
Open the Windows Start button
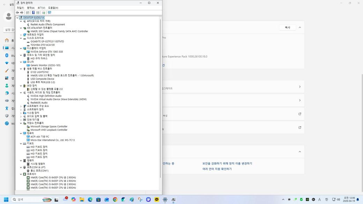[x=6, y=199]
